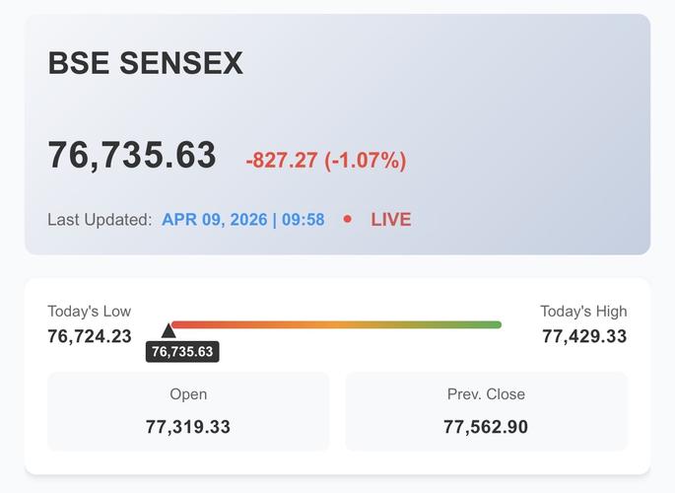Click the Today's Low label
Screen dimensions: 675x493
click(x=89, y=312)
